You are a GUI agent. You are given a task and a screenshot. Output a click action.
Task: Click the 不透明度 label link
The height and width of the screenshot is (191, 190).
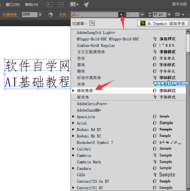pos(11,14)
